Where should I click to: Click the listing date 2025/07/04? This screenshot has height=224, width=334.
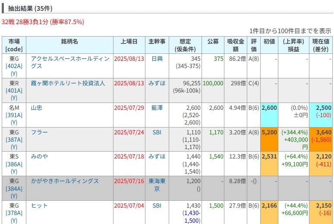point(129,206)
